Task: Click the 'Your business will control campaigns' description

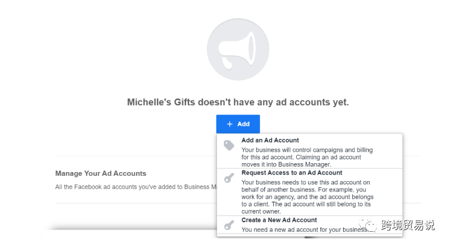Action: point(307,157)
